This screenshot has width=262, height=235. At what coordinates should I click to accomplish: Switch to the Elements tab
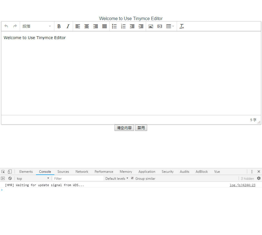tap(26, 172)
